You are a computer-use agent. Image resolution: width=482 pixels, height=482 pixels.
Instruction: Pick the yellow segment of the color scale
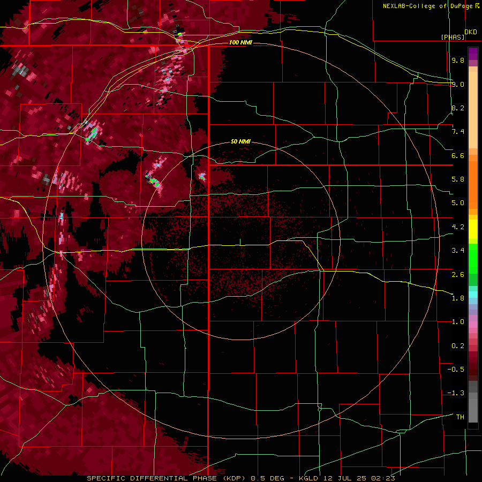click(473, 229)
